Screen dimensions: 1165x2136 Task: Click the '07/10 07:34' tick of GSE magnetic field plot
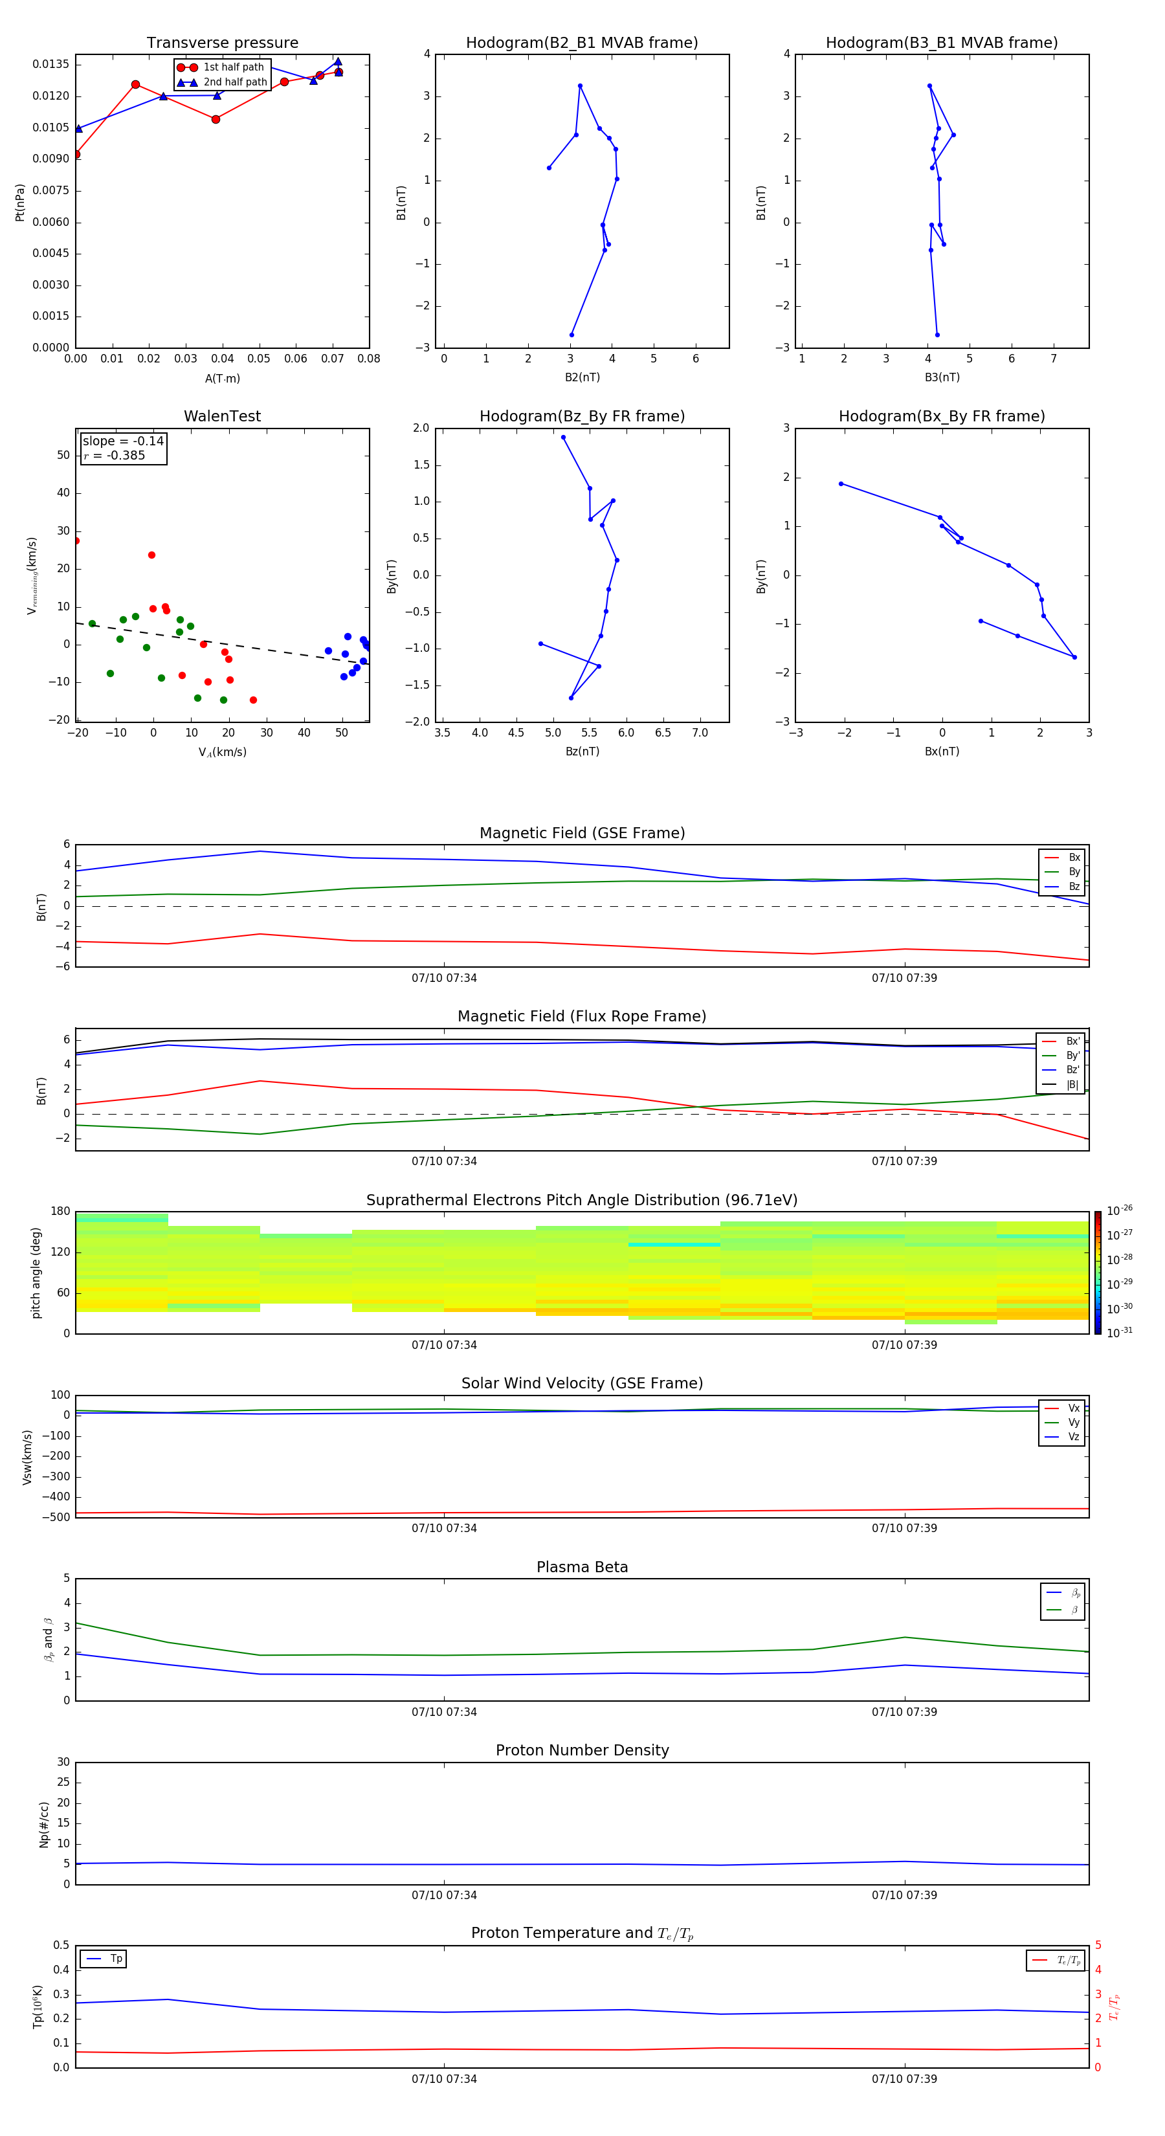click(x=445, y=979)
